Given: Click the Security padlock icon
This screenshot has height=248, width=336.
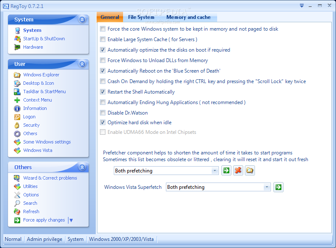Looking at the screenshot, I should click(17, 125).
